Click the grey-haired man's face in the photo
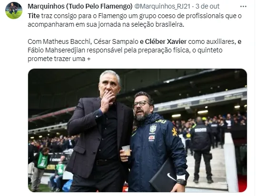 [110, 87]
